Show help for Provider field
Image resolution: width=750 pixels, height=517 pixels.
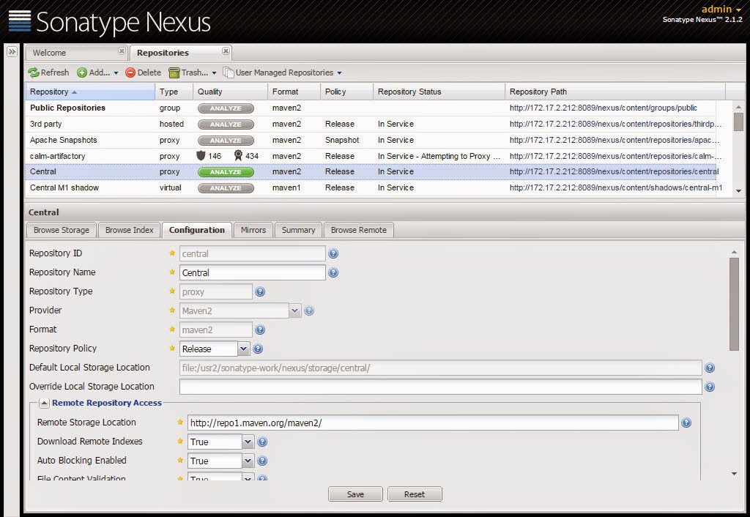[x=310, y=311]
